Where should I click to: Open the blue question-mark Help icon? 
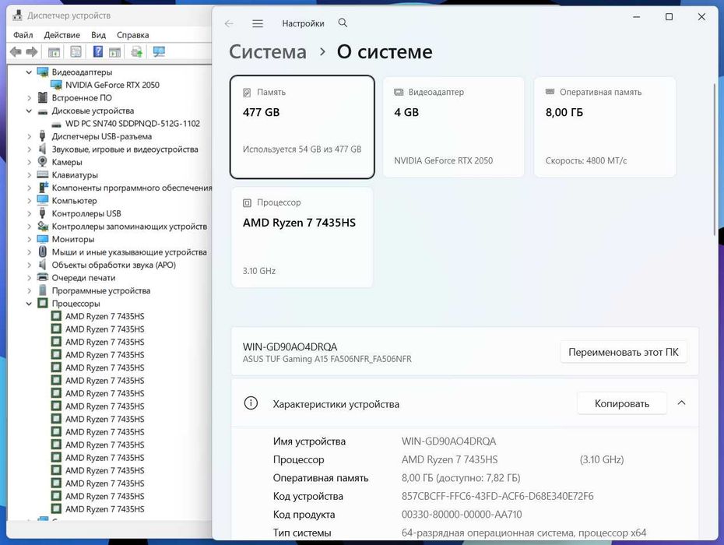[98, 51]
